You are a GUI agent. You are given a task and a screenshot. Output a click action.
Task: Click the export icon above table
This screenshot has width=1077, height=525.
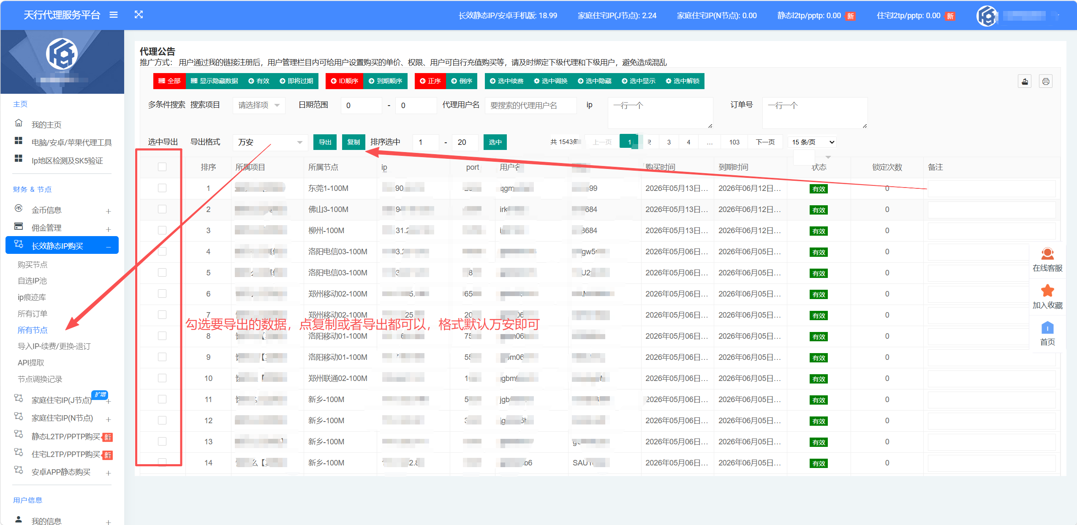click(1025, 81)
